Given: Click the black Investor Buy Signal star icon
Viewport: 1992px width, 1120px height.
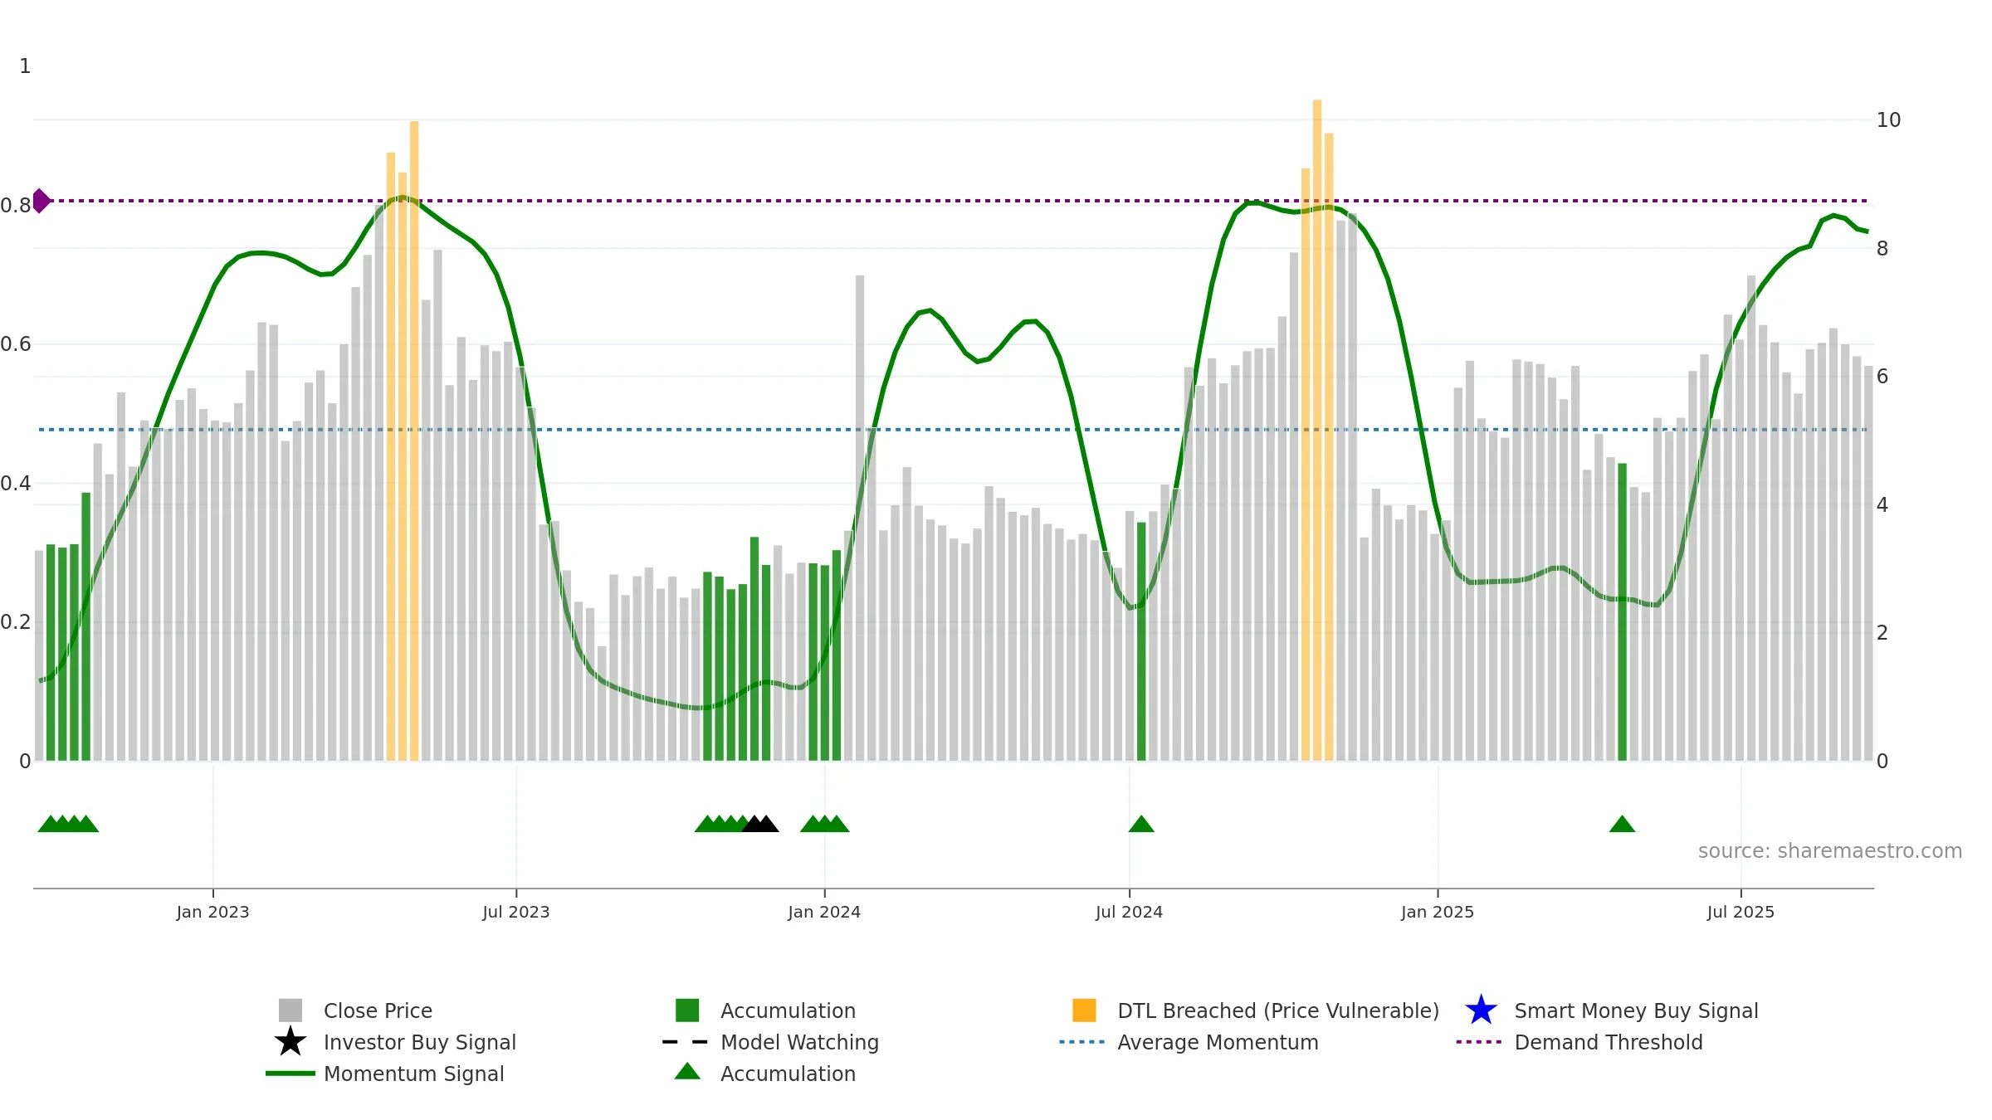Looking at the screenshot, I should coord(290,1042).
